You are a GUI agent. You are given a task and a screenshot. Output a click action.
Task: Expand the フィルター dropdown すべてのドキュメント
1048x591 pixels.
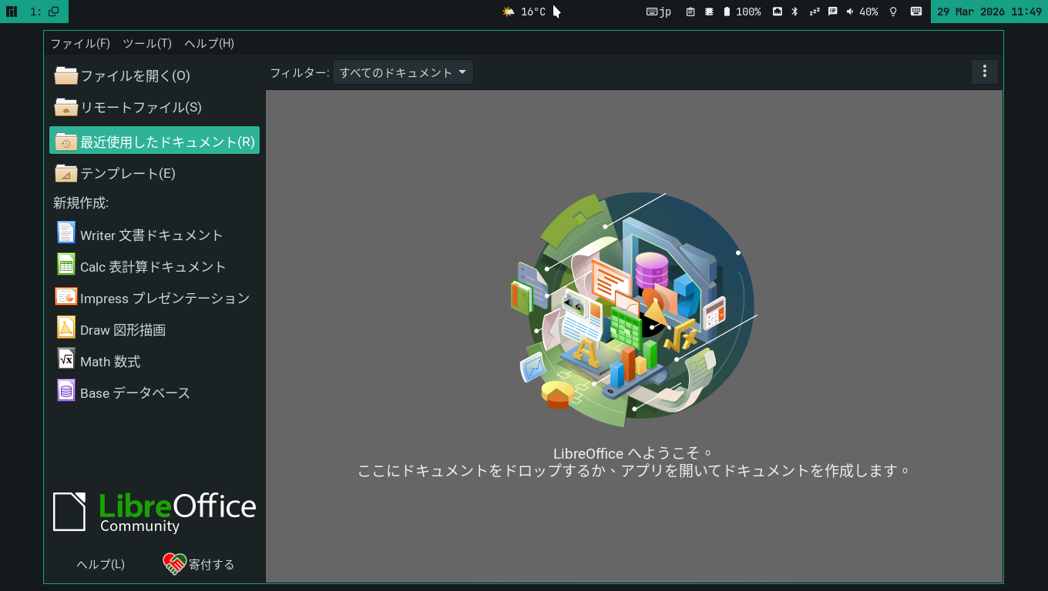pyautogui.click(x=403, y=72)
